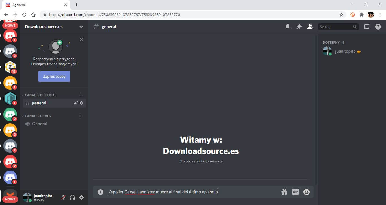Open the Chrome three-dot menu
Screen dimensions: 386x205
(x=380, y=15)
